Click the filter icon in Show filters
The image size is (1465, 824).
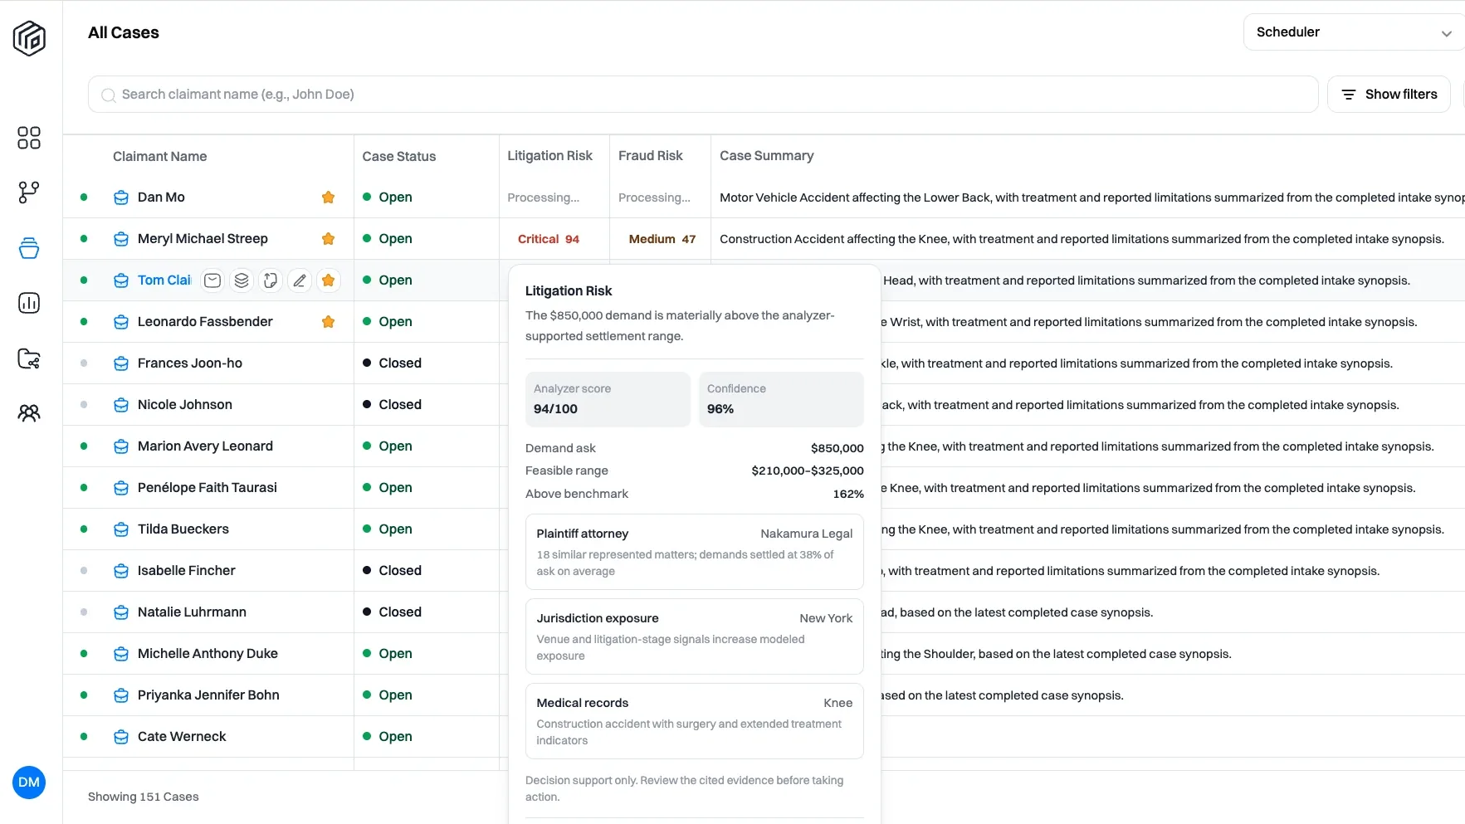click(x=1349, y=95)
